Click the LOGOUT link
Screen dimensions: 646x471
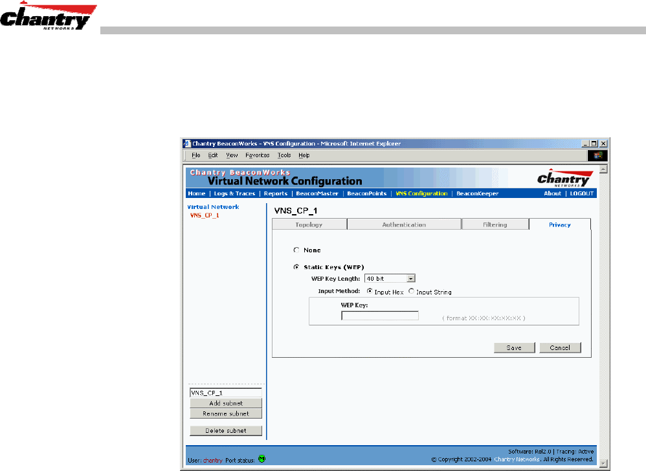coord(582,193)
